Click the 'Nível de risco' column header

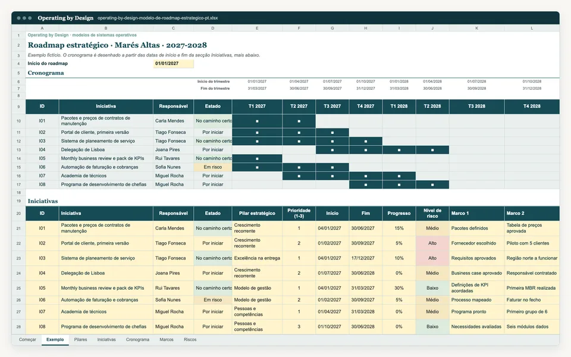432,214
